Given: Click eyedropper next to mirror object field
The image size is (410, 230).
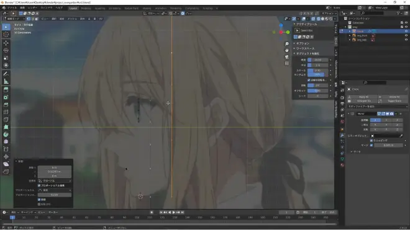Looking at the screenshot, I should [x=401, y=136].
